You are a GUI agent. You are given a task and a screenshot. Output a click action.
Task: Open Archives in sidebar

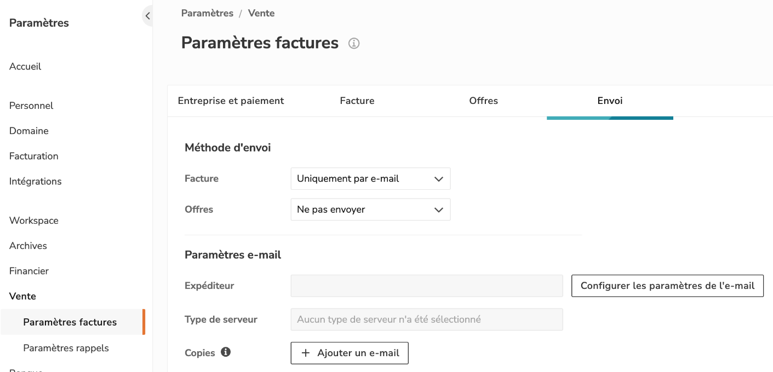click(28, 246)
